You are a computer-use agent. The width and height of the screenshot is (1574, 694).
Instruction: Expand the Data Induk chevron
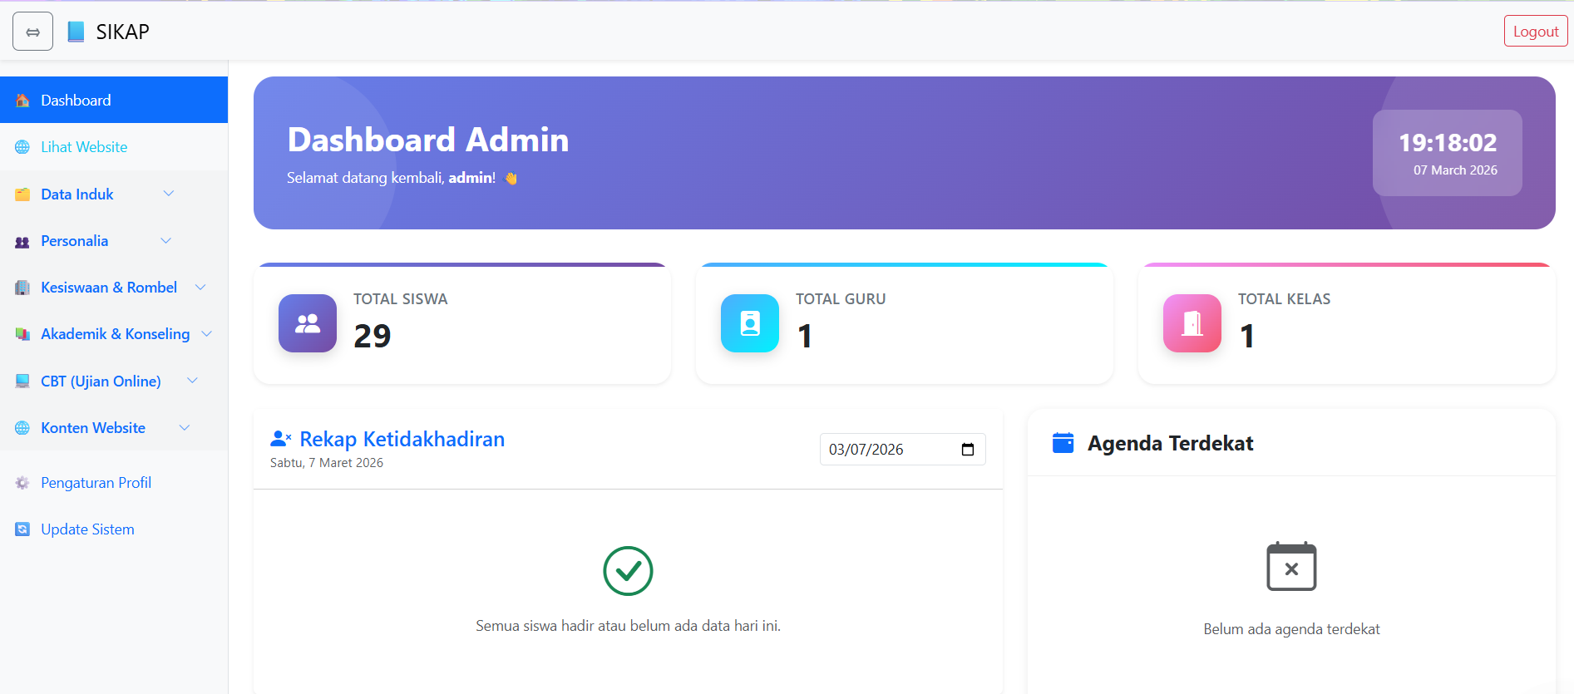click(169, 194)
